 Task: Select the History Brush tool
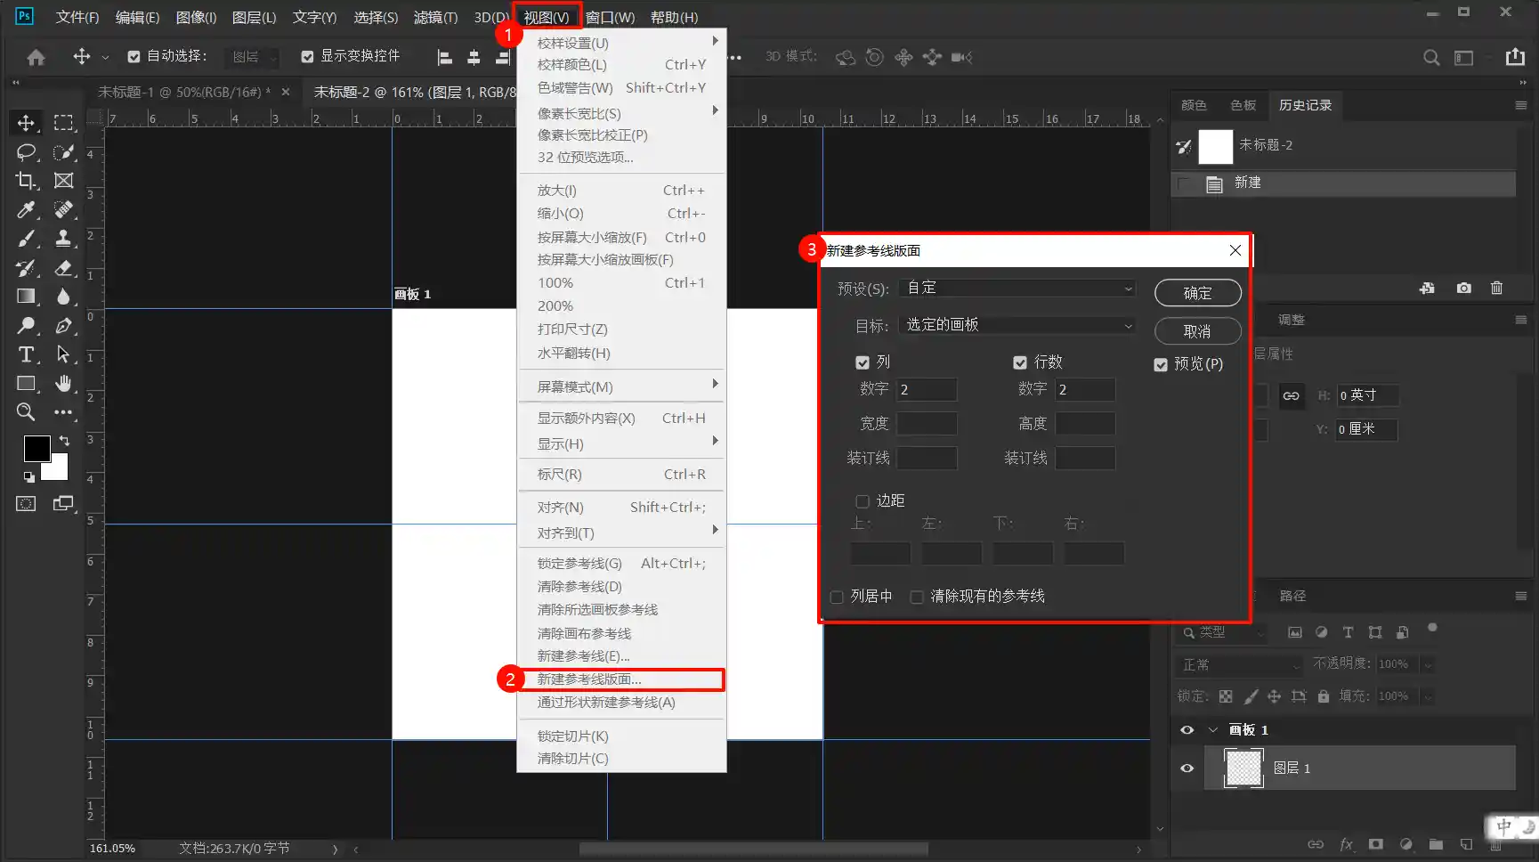click(x=26, y=268)
